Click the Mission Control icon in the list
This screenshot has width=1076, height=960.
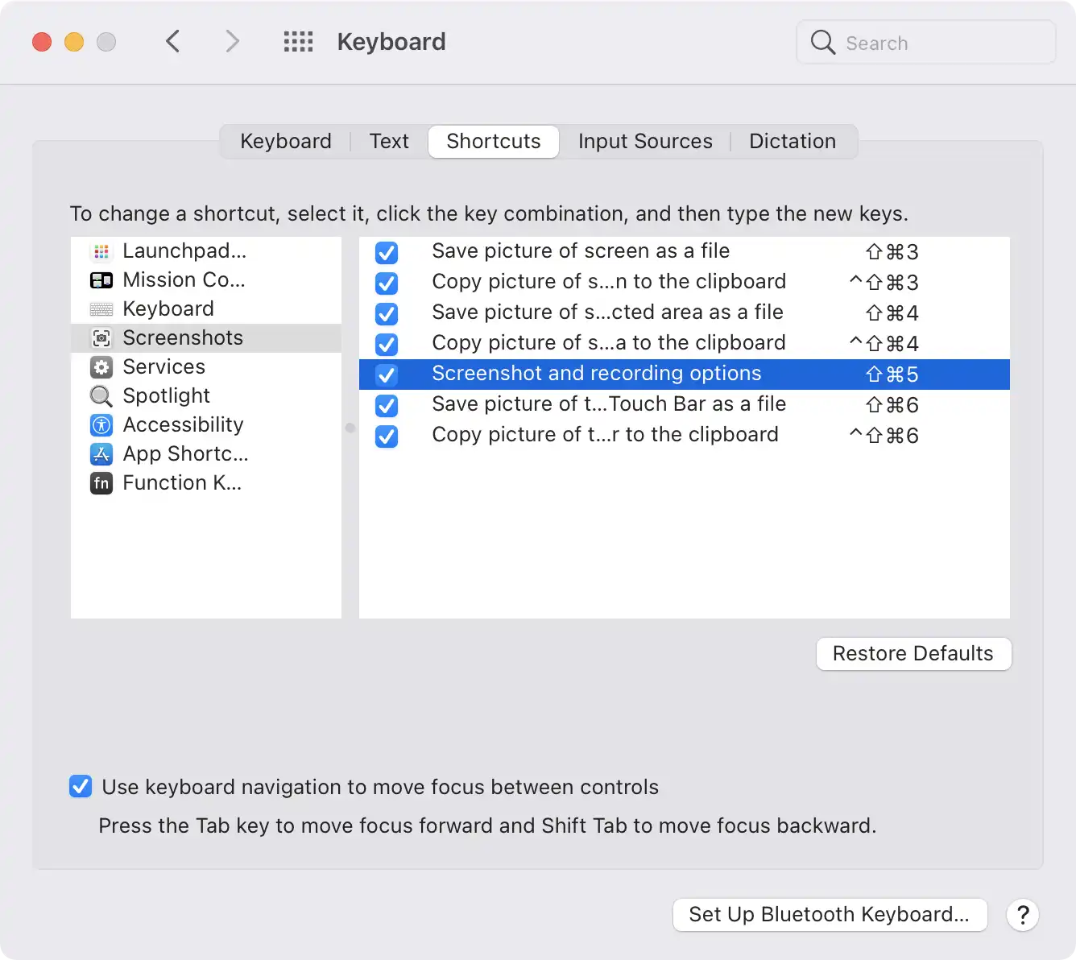click(x=101, y=280)
